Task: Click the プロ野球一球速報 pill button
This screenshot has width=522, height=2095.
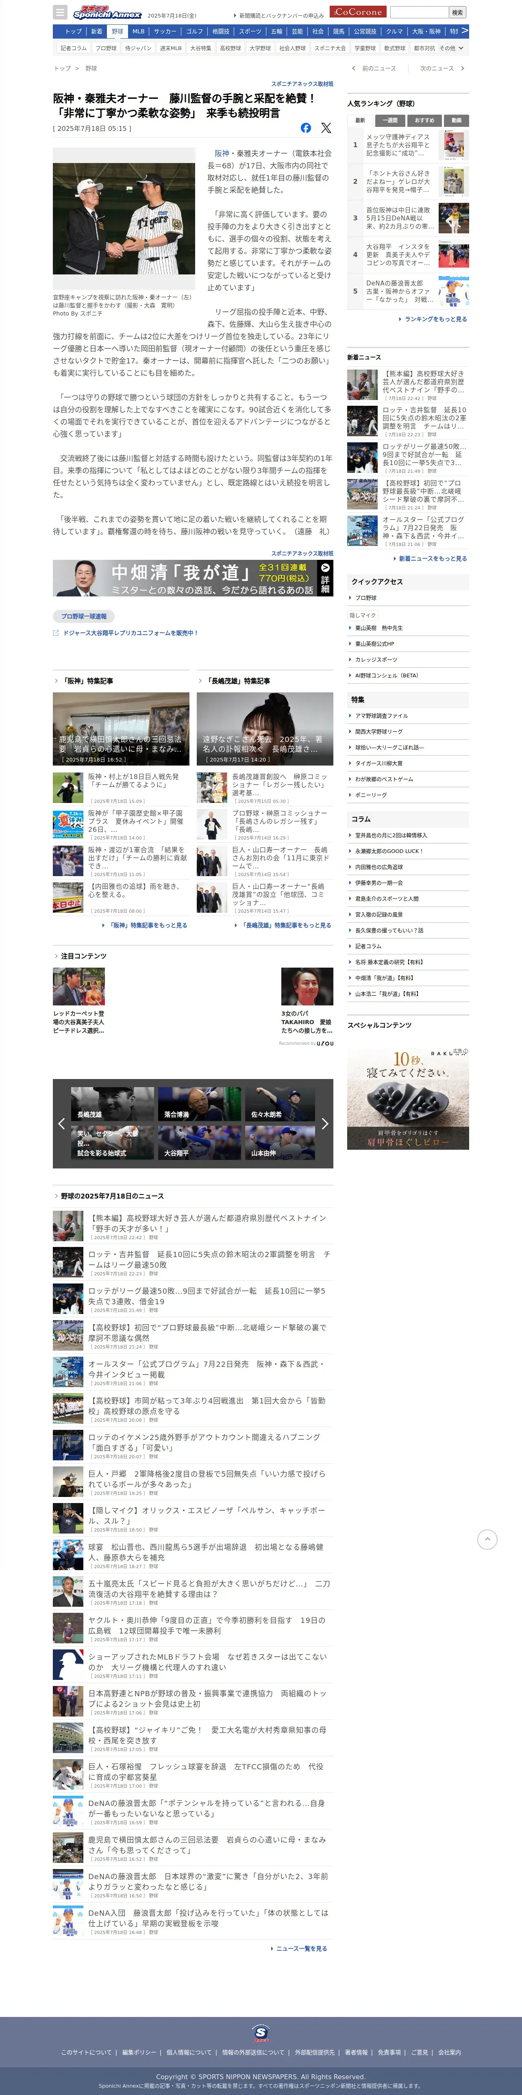Action: pyautogui.click(x=84, y=616)
